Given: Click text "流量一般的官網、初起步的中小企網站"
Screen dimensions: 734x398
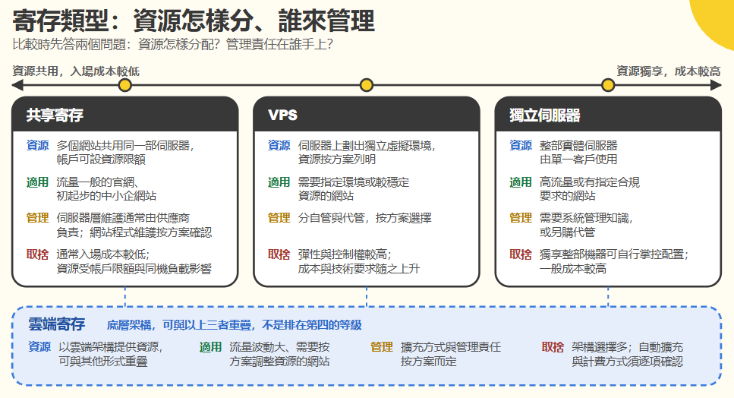Looking at the screenshot, I should pos(106,188).
